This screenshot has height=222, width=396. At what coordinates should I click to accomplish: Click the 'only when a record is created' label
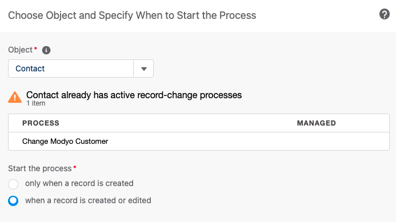tap(79, 183)
